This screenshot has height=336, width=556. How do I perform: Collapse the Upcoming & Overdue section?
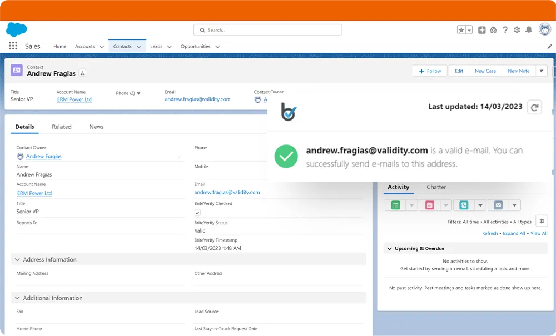[x=389, y=249]
